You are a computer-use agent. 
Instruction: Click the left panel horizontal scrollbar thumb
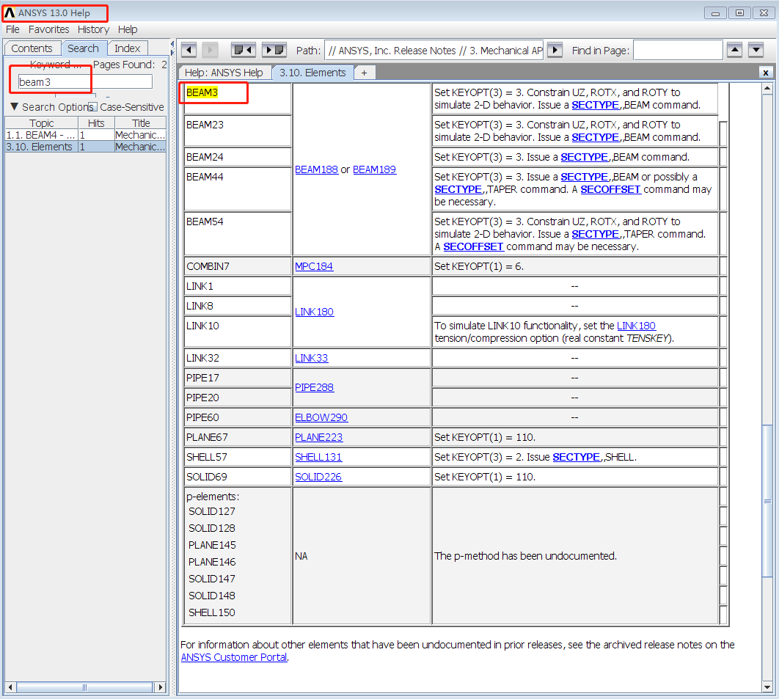pyautogui.click(x=84, y=687)
